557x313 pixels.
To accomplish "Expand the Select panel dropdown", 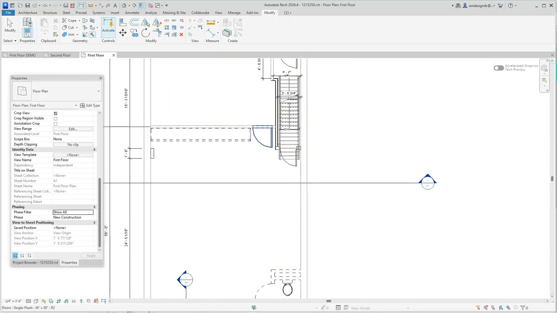I will 10,41.
